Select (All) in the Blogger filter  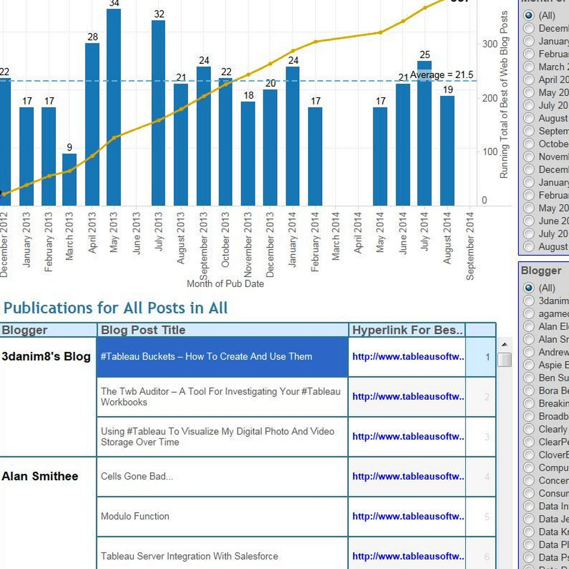[529, 288]
